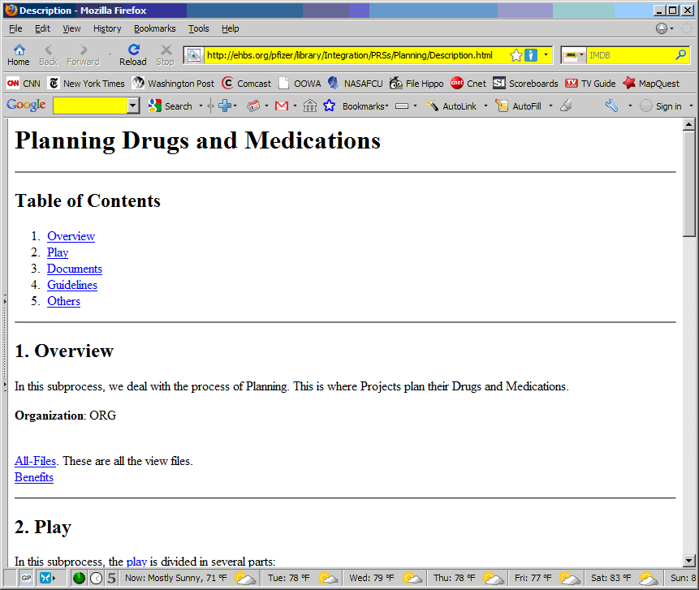The width and height of the screenshot is (699, 590).
Task: Open the IMDB search engine selector dropdown
Action: pyautogui.click(x=582, y=55)
